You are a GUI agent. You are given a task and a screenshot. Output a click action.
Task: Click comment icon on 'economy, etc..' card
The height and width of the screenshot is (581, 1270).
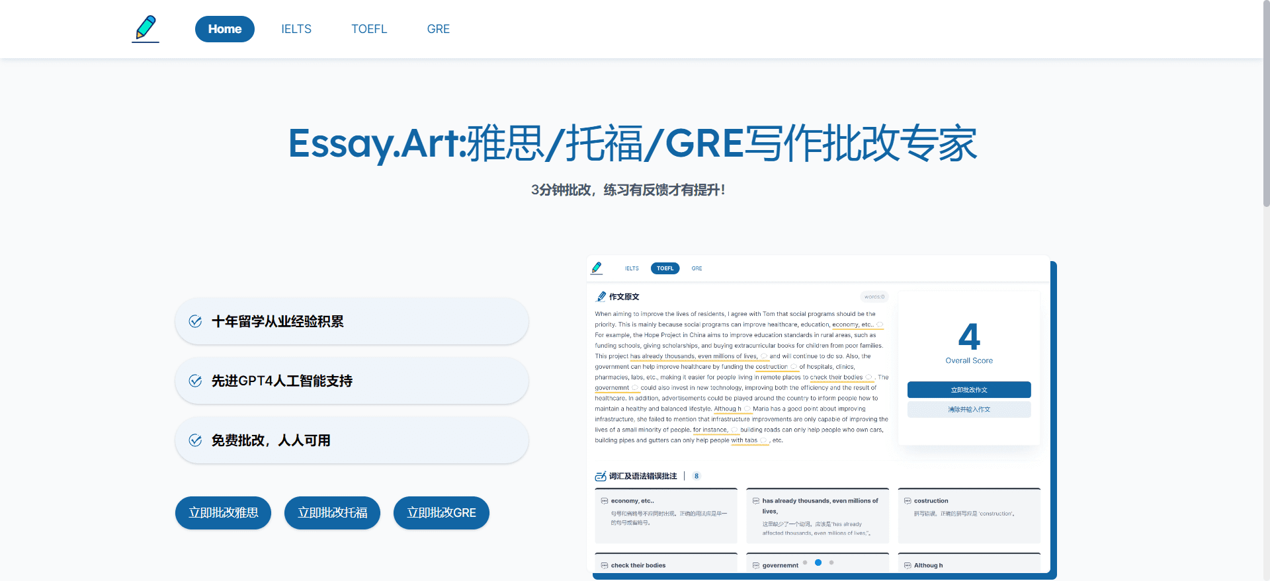click(x=605, y=501)
